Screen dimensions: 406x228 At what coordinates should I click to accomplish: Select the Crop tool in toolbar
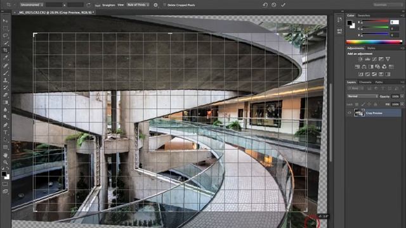5,51
